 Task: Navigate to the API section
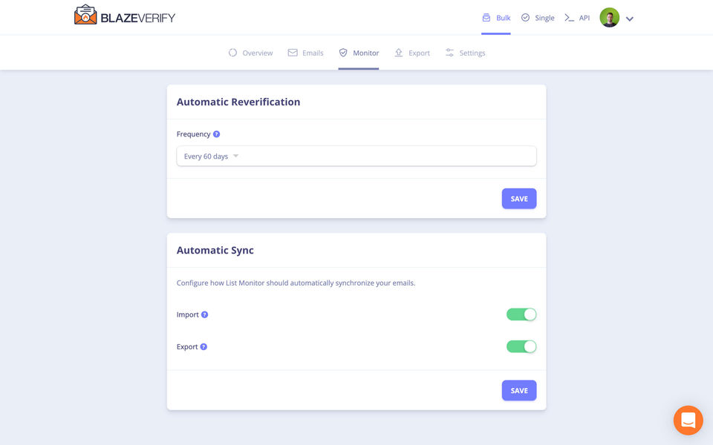[577, 18]
